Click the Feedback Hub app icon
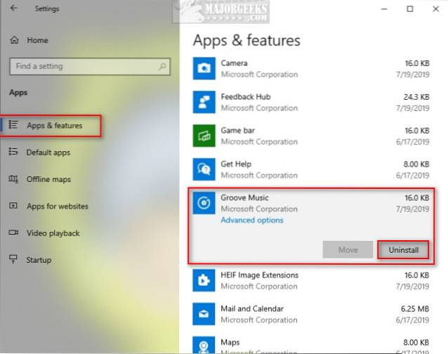448x354 pixels. pos(204,102)
